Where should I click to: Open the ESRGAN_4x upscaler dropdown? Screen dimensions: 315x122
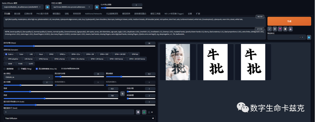(28, 77)
